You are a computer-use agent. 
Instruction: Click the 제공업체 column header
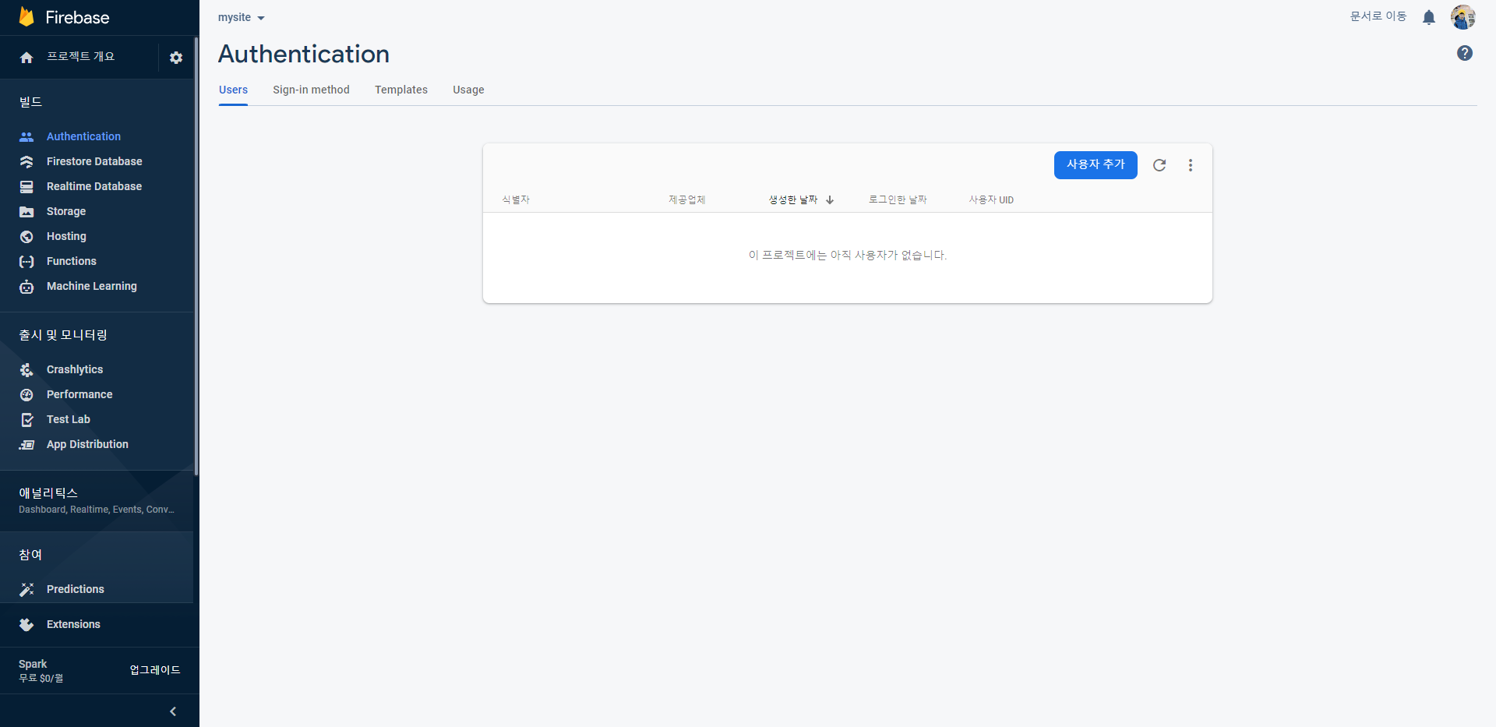pos(686,200)
